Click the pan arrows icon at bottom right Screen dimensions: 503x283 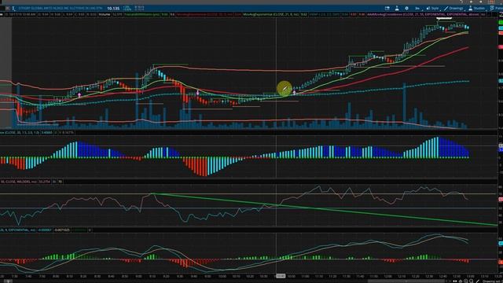(x=455, y=281)
